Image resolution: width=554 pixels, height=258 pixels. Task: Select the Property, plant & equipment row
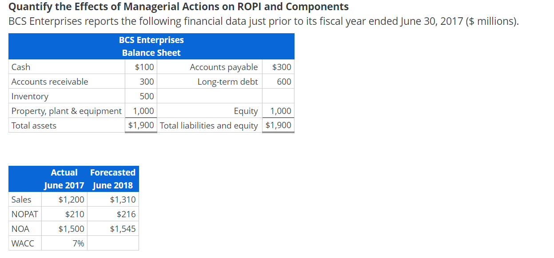[67, 111]
